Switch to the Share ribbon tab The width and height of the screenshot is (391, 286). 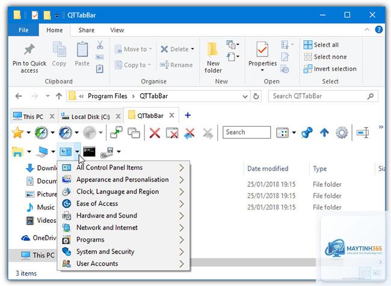pyautogui.click(x=86, y=30)
